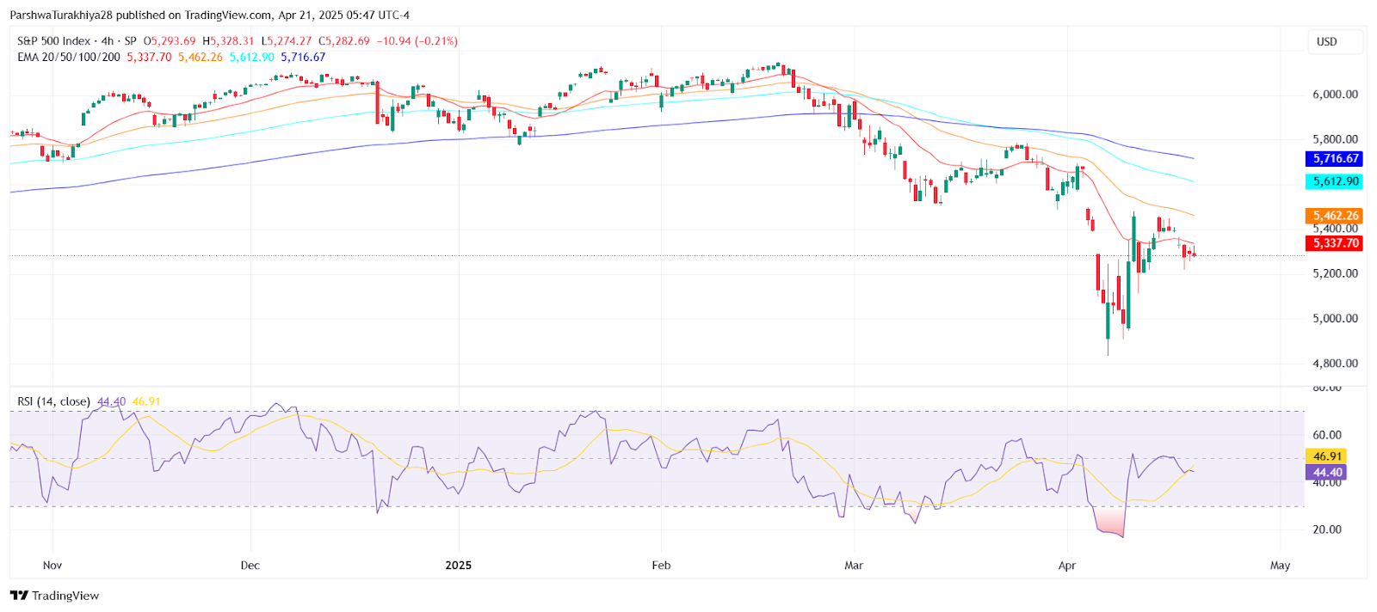Click the Mar label on time axis
This screenshot has height=612, width=1377.
click(854, 566)
